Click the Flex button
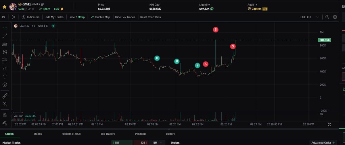The image size is (345, 145). click(x=58, y=9)
